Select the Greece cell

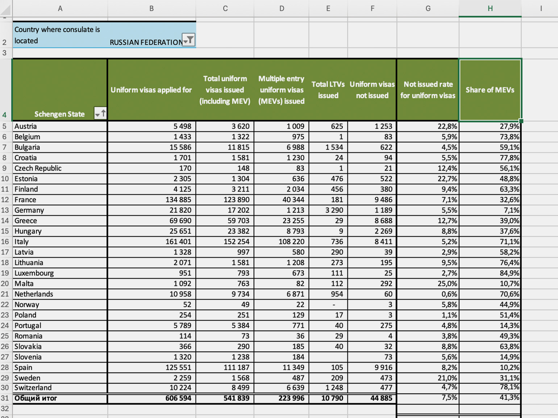pyautogui.click(x=60, y=221)
